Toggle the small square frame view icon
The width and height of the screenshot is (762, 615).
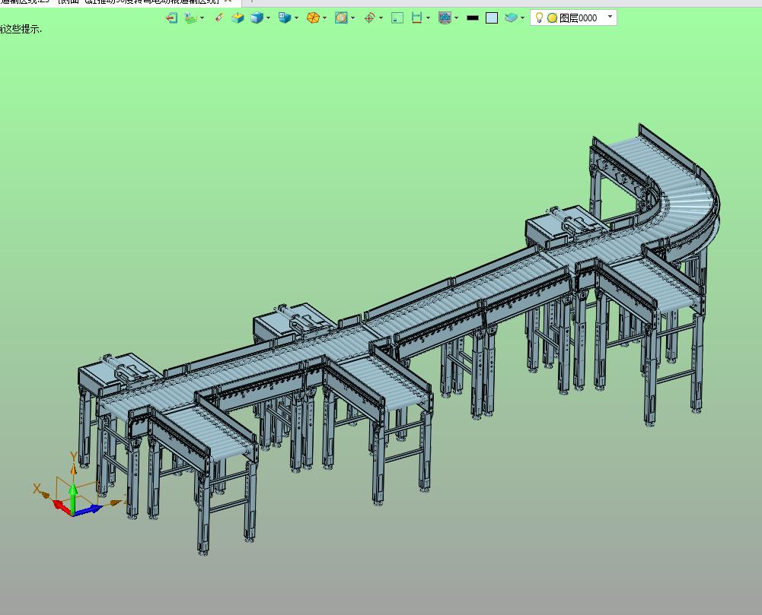pyautogui.click(x=397, y=18)
